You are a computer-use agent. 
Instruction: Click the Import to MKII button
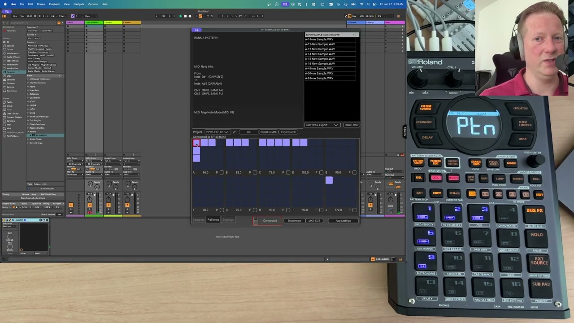click(x=268, y=132)
